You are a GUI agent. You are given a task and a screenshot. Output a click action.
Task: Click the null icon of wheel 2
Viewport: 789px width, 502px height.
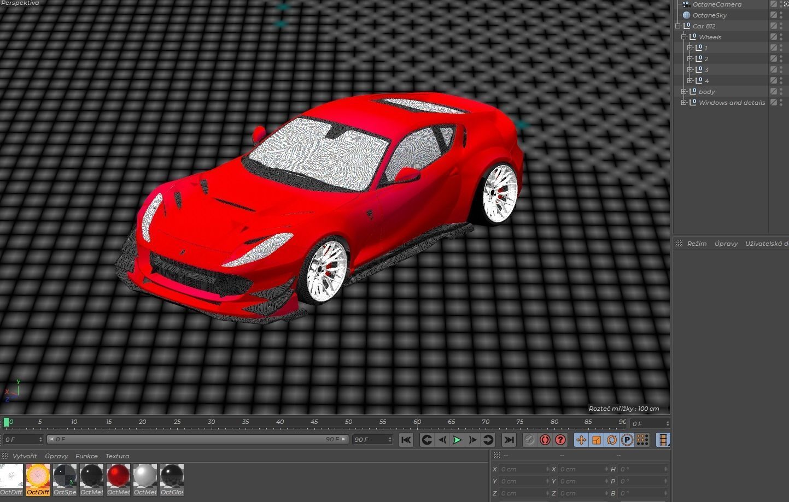pos(698,59)
